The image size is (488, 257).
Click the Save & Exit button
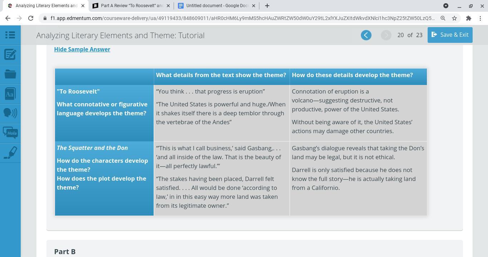click(x=450, y=35)
